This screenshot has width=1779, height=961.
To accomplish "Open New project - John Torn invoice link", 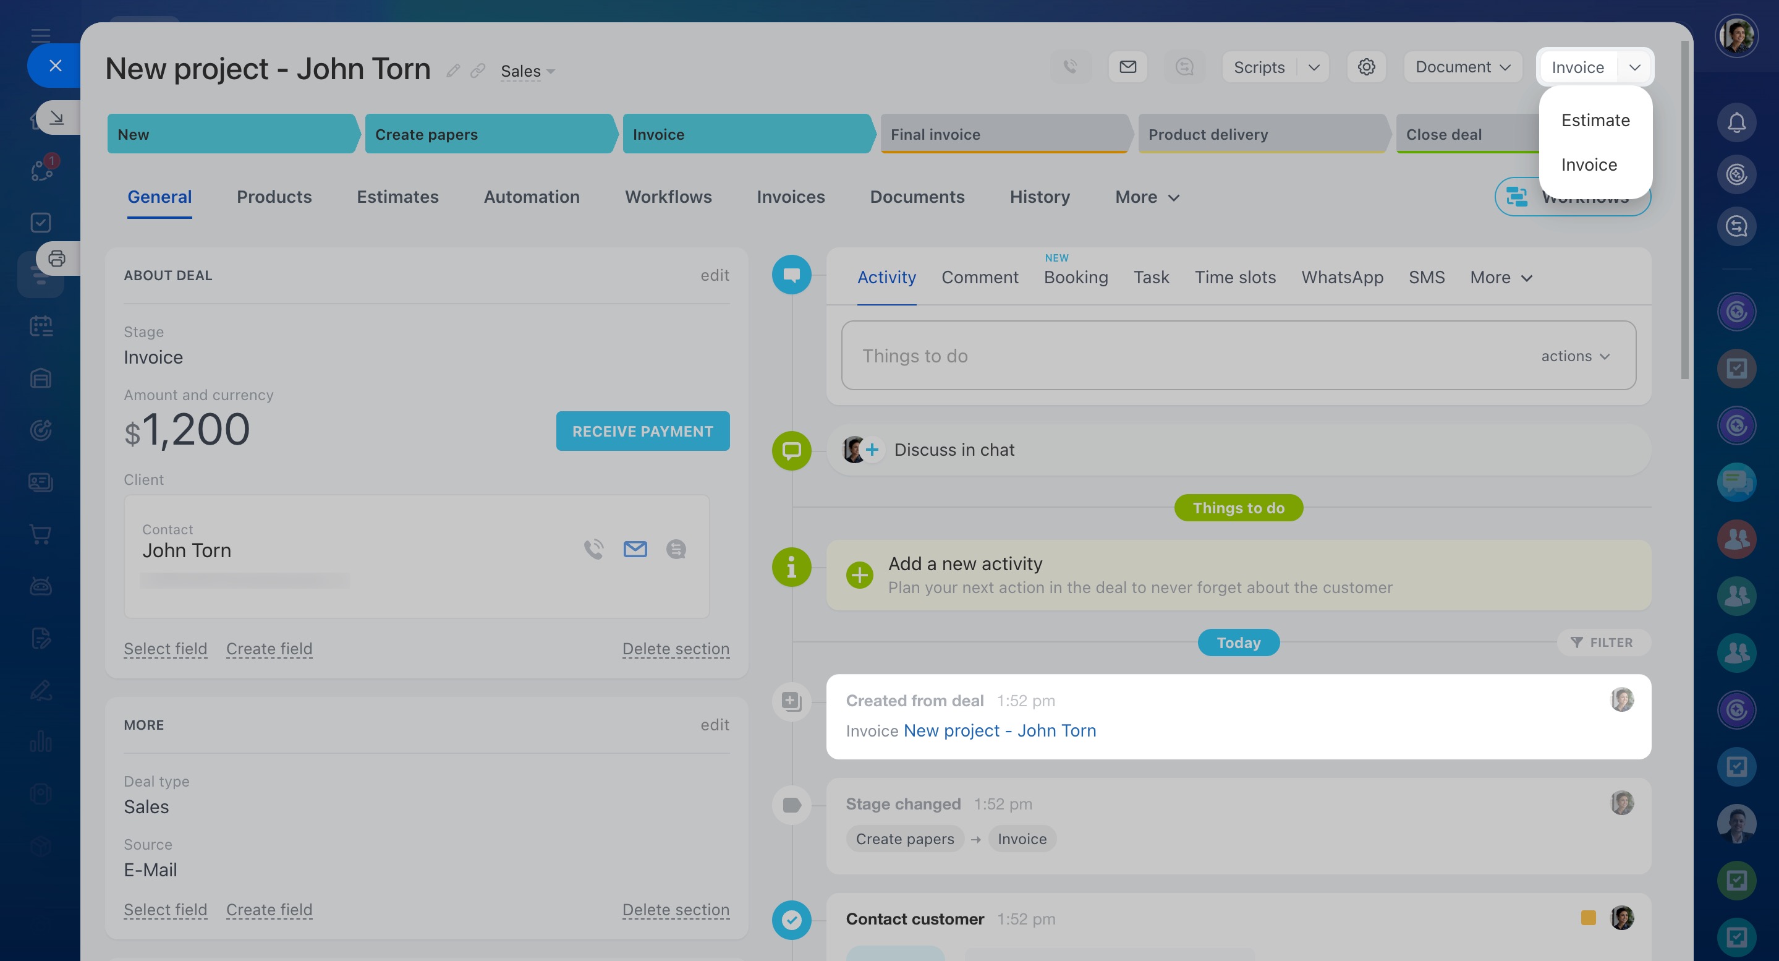I will click(1000, 730).
